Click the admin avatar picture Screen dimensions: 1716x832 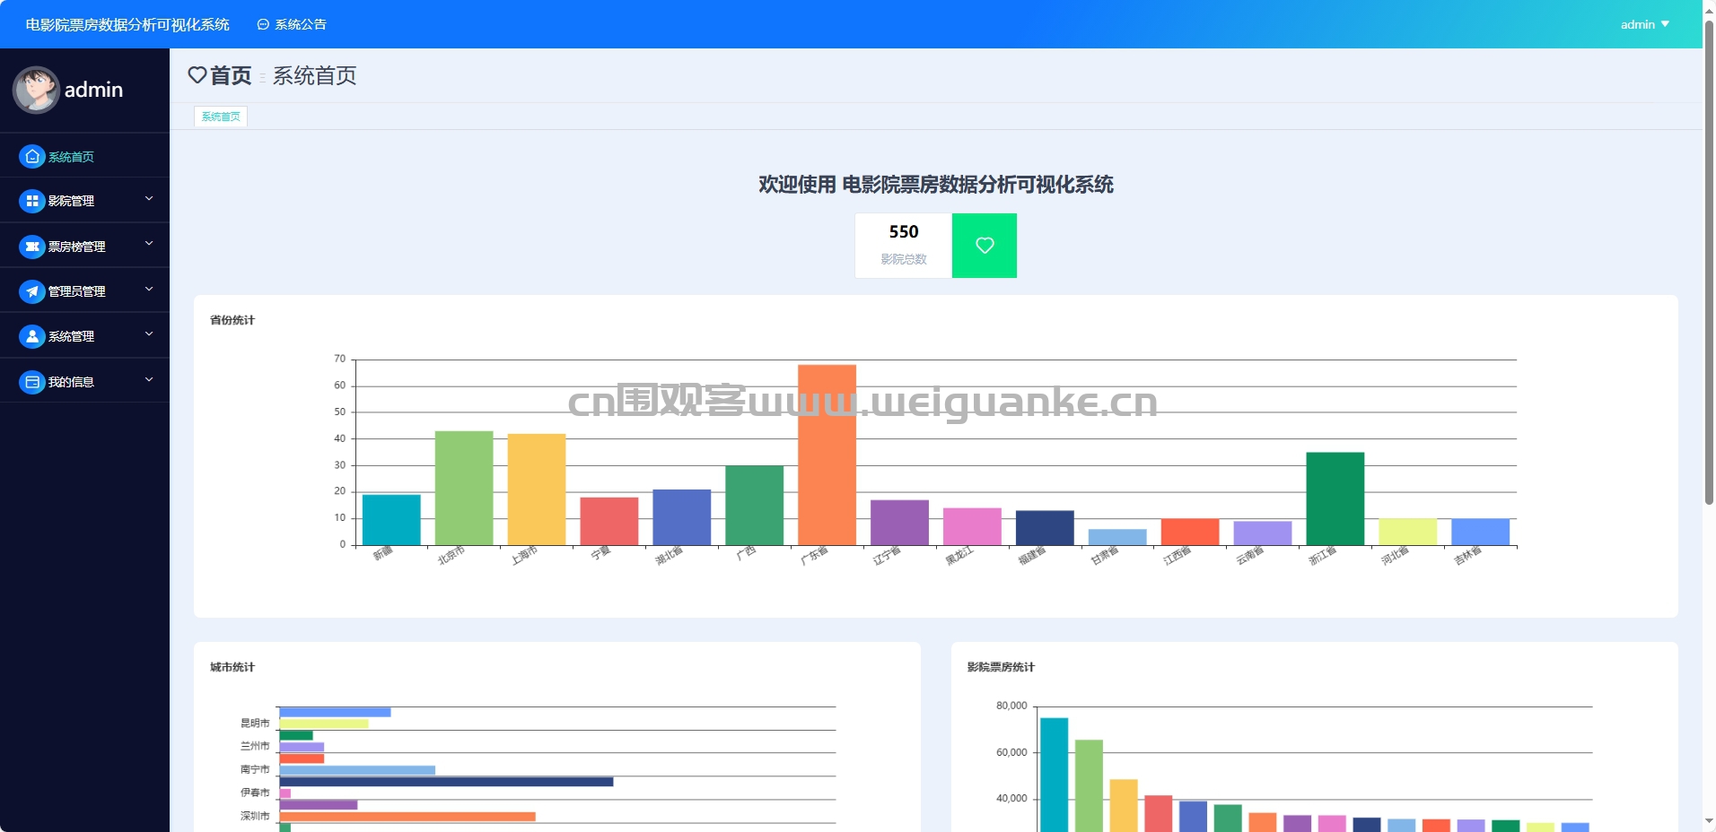pos(36,90)
